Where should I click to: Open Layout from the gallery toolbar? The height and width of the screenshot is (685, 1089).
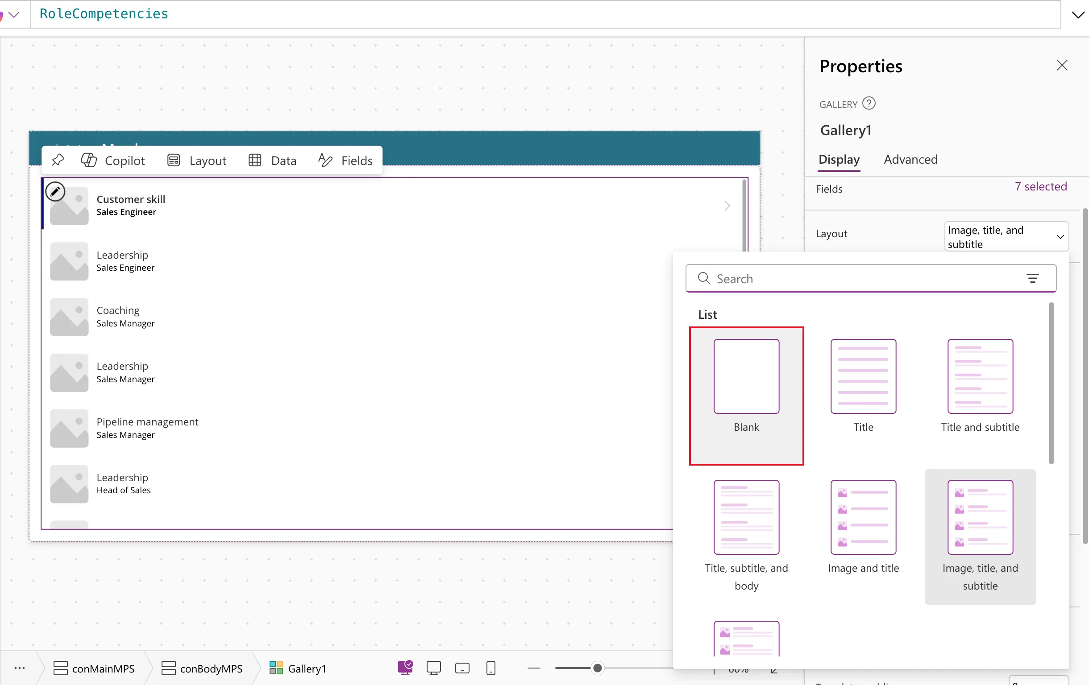point(197,161)
